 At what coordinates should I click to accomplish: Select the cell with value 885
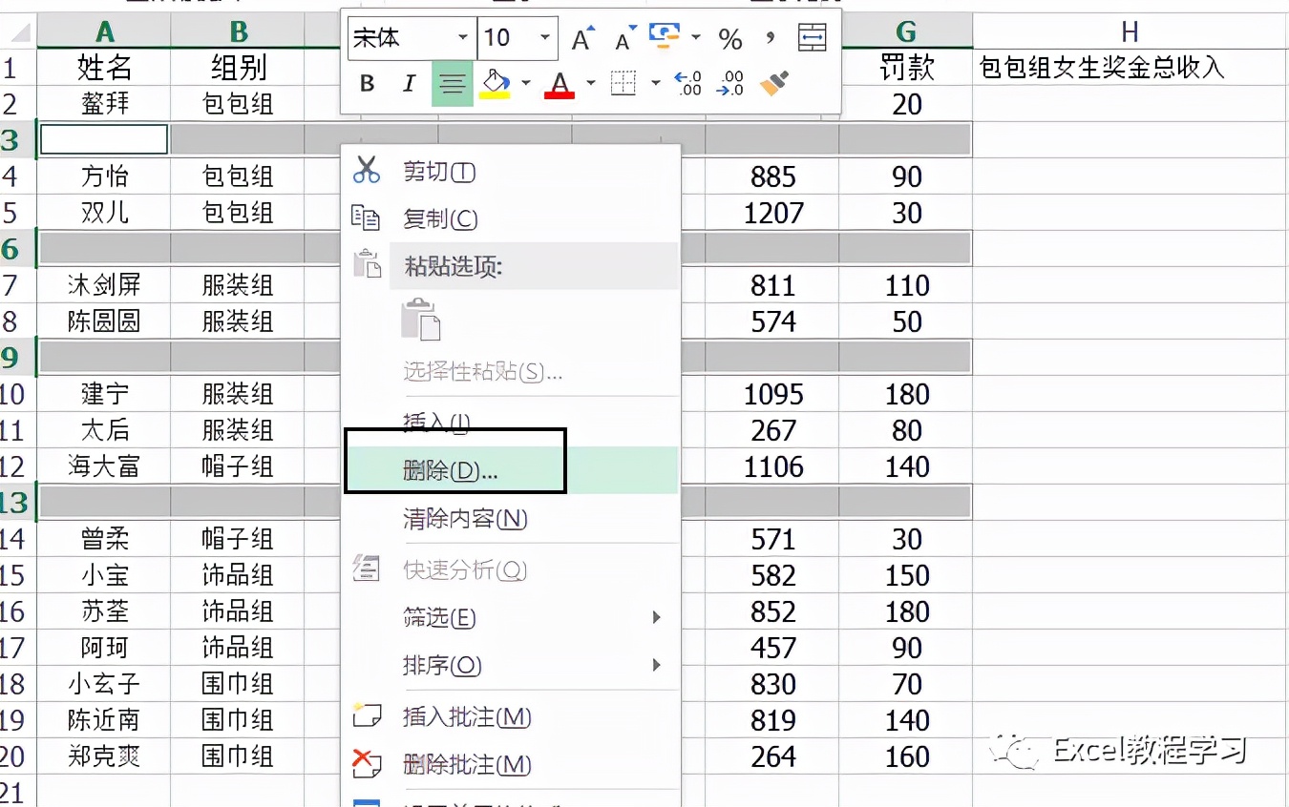point(772,176)
